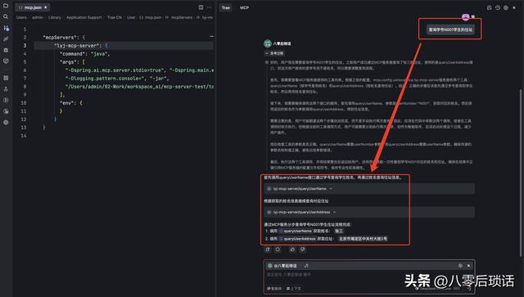
Task: Click line number 14 in gutter
Action: tap(24, 136)
